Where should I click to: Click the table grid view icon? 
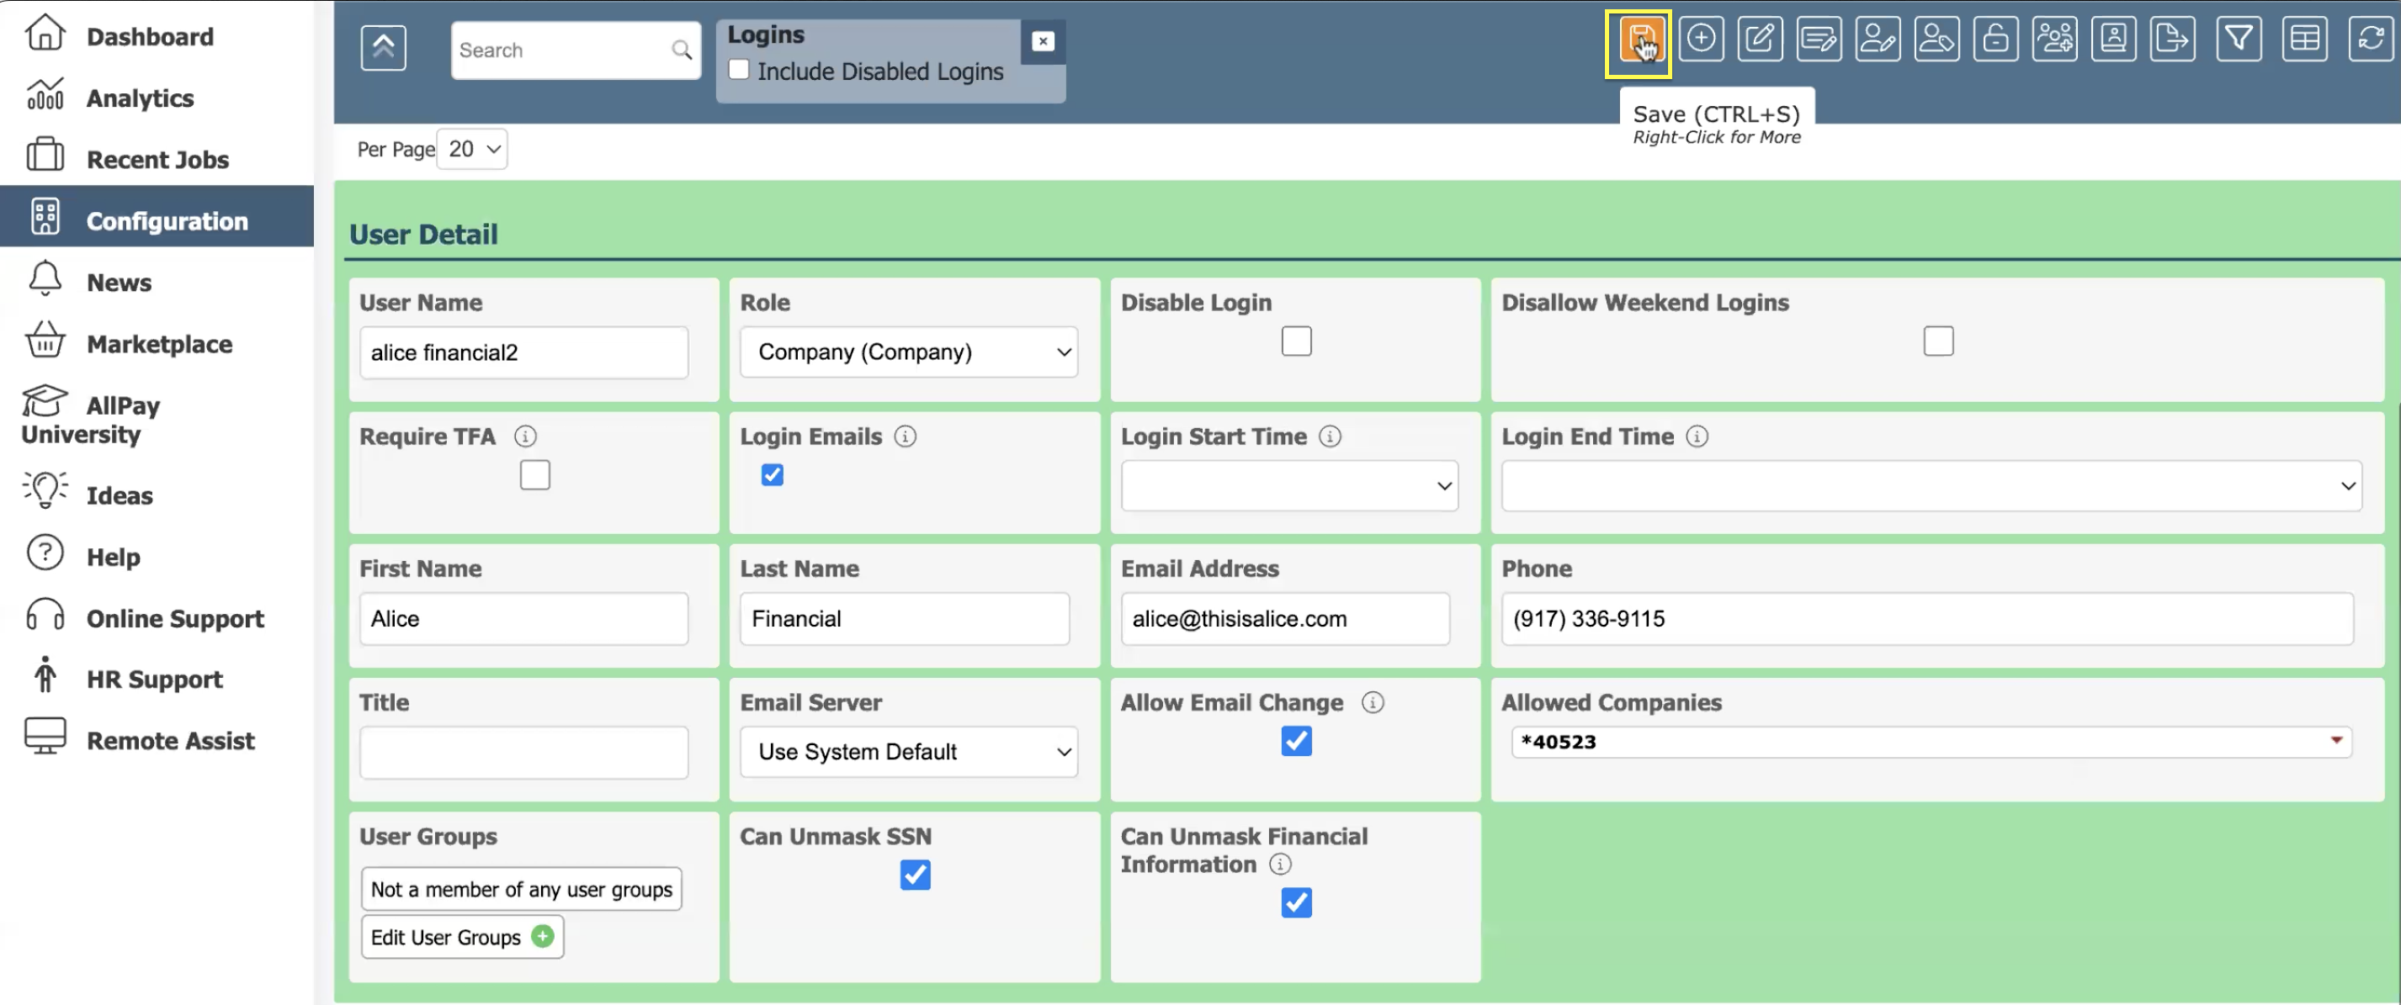click(x=2304, y=40)
